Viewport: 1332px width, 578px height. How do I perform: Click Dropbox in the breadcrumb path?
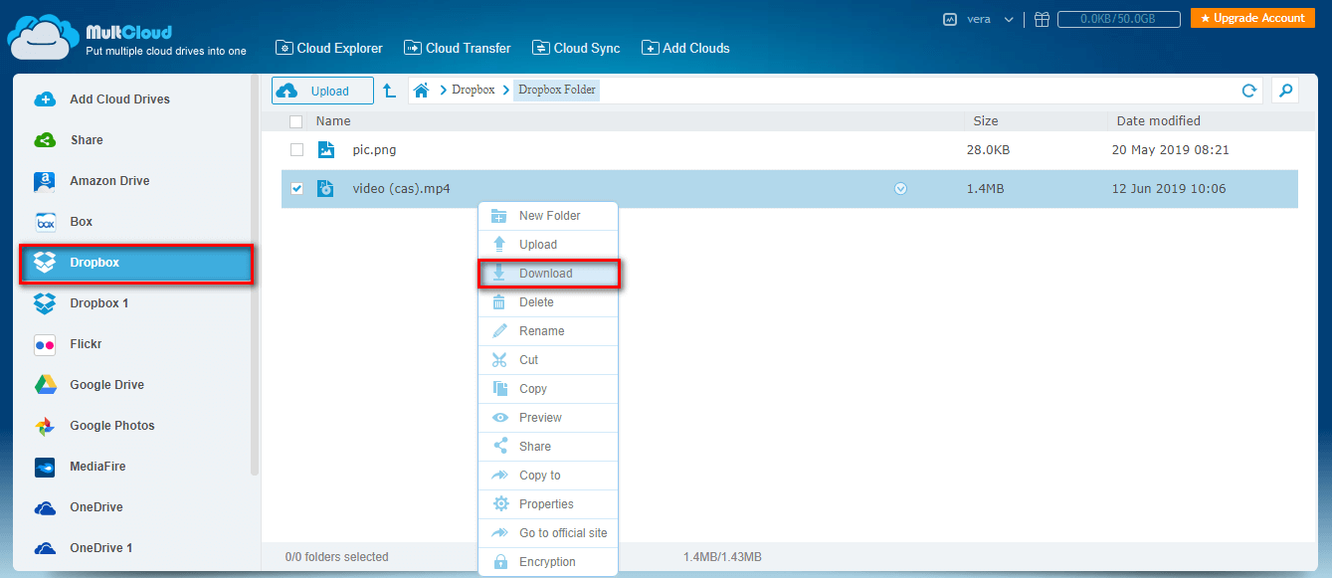coord(473,90)
